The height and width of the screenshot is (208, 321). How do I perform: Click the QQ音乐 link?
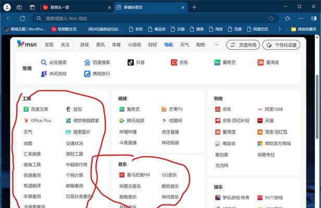[169, 175]
